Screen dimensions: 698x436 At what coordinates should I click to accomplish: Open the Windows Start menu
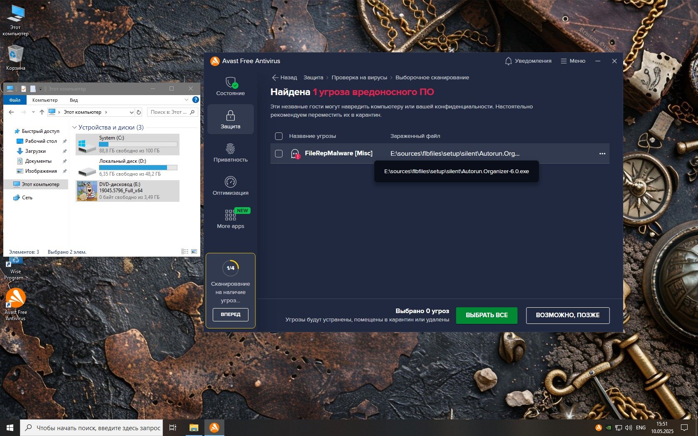10,428
